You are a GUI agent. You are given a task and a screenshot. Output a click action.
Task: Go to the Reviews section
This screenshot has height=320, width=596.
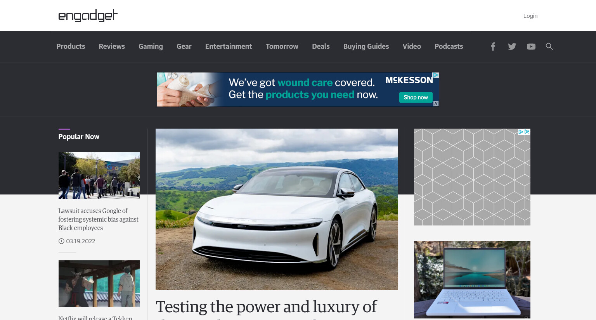112,46
